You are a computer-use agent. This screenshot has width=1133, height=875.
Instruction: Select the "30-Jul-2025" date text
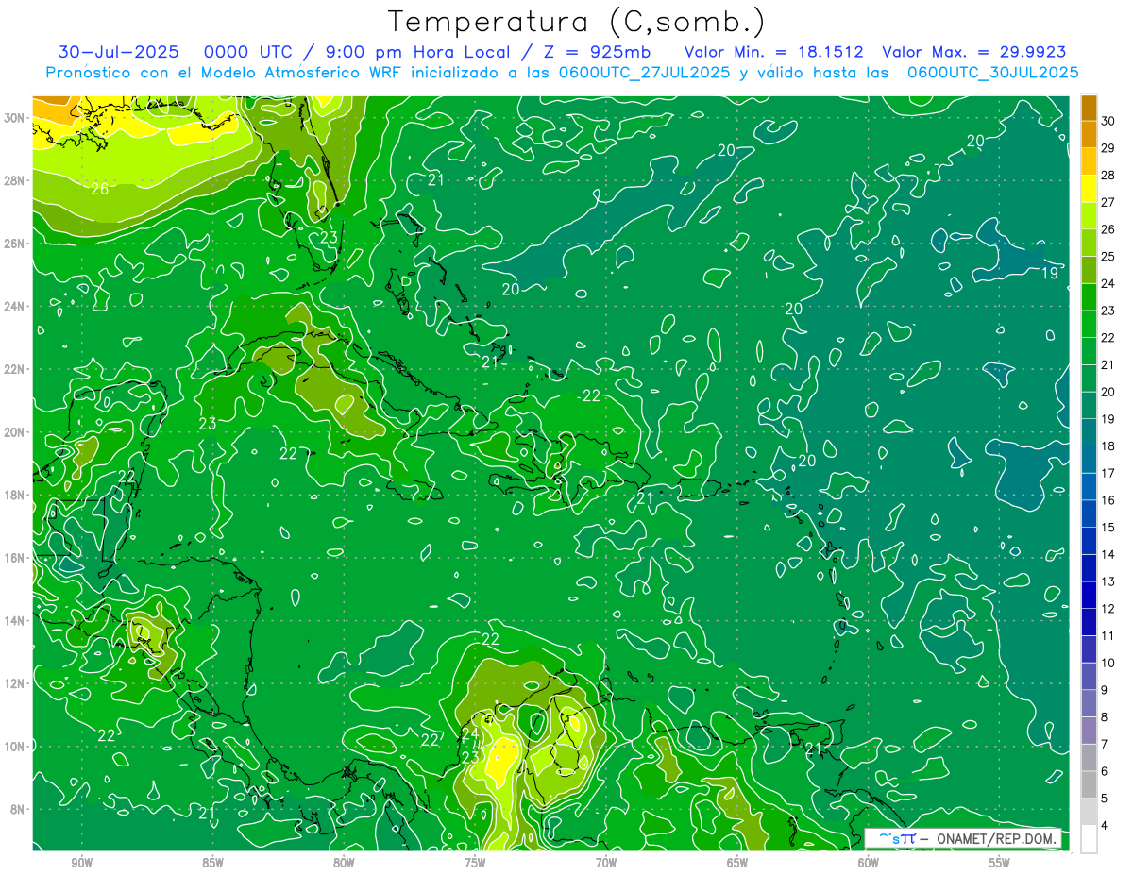[x=116, y=52]
